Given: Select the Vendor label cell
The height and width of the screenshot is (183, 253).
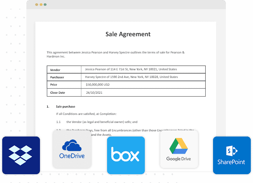Looking at the screenshot, I should click(64, 70).
